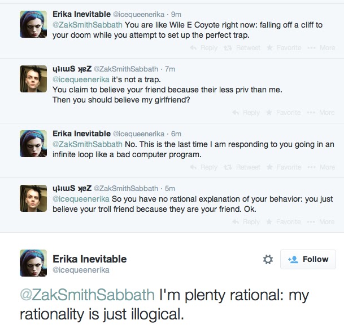
Task: Open the @icequeenerika handle beside the large avatar
Action: (x=80, y=270)
